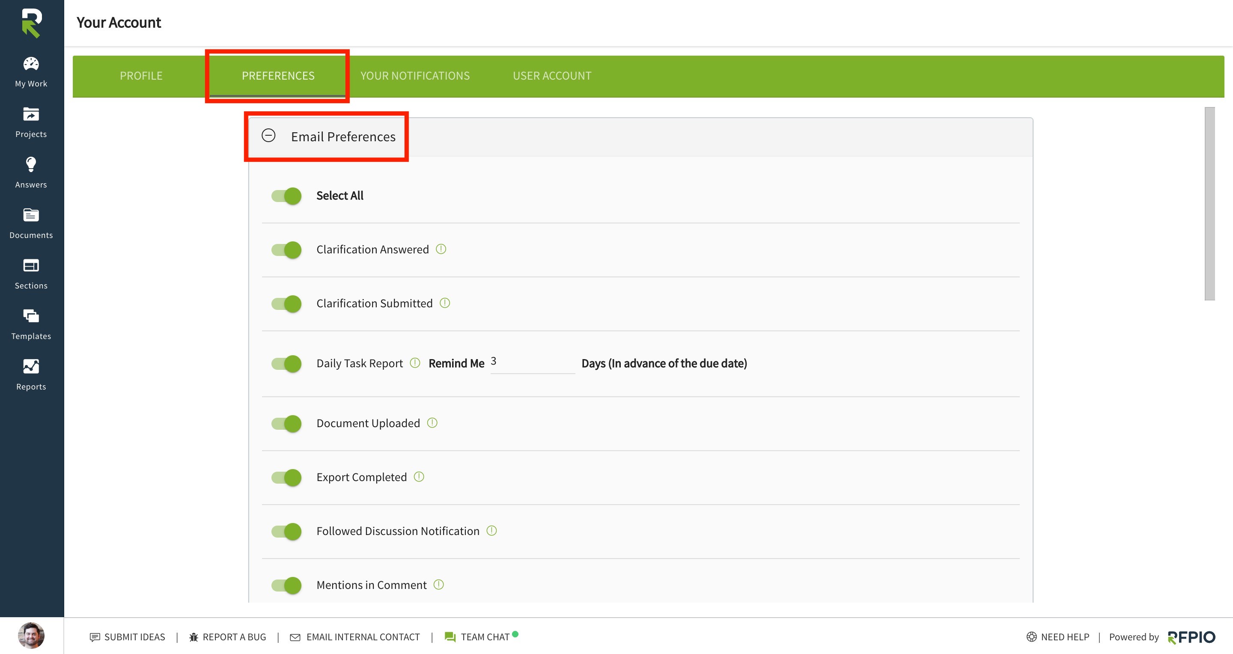Open the Reports chart icon
The height and width of the screenshot is (654, 1233).
point(31,366)
